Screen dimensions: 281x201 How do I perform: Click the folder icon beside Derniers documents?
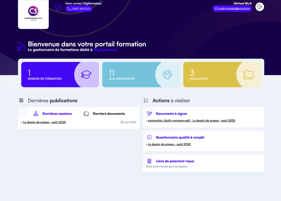coord(86,114)
